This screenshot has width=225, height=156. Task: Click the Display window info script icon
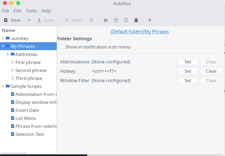pos(13,102)
